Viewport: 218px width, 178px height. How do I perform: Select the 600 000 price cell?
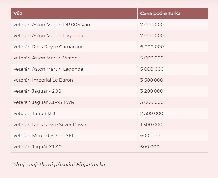point(150,135)
